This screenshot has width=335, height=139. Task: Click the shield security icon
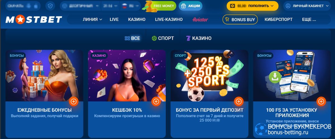point(50,6)
